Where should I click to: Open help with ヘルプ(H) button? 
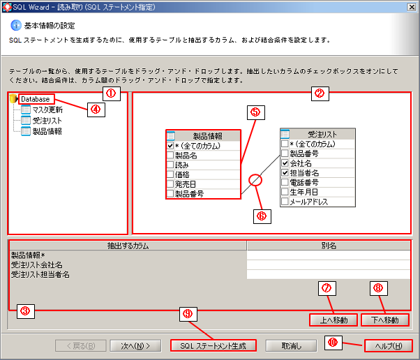[x=388, y=345]
